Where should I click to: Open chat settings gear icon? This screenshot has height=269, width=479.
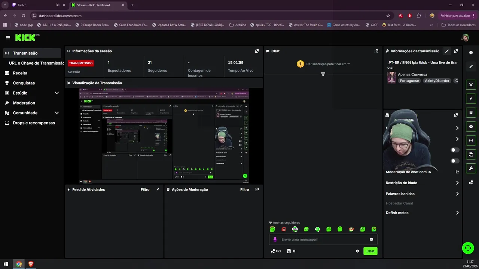click(x=357, y=251)
